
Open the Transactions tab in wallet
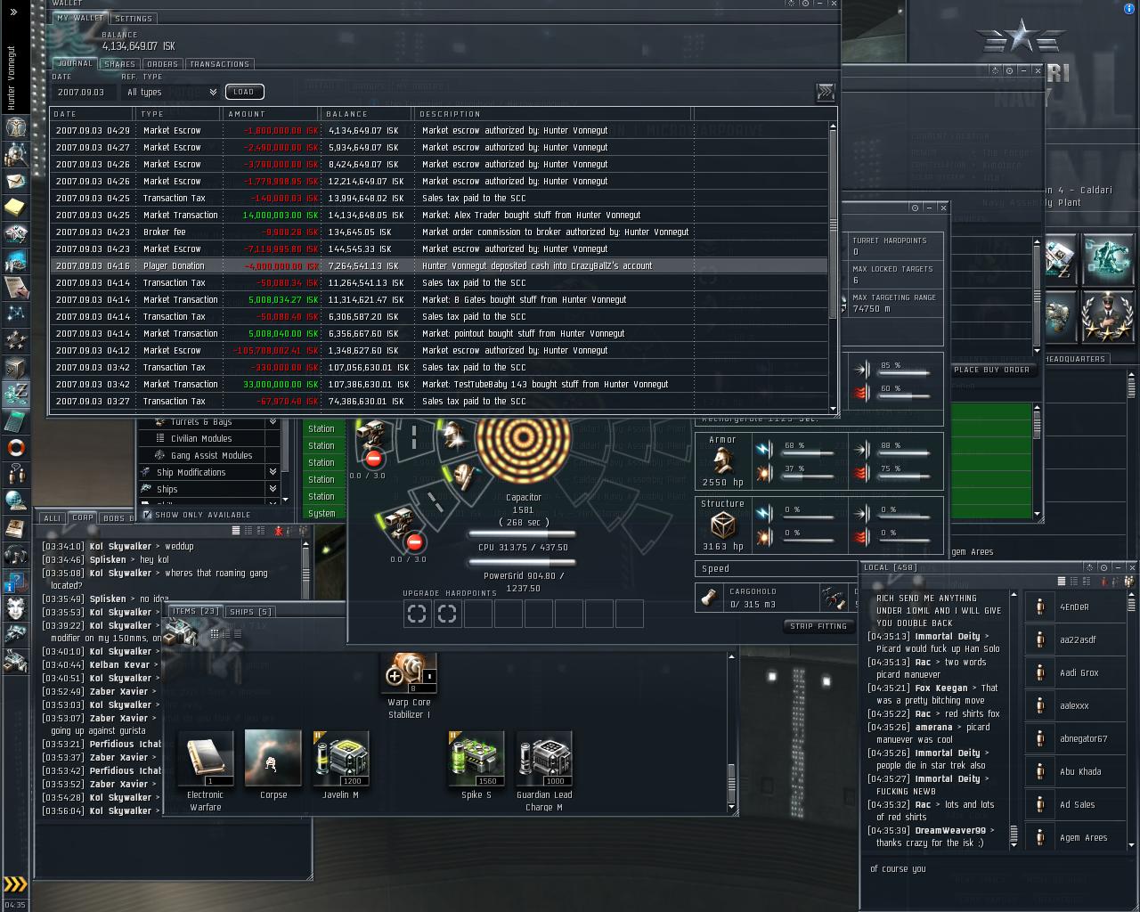[x=219, y=64]
